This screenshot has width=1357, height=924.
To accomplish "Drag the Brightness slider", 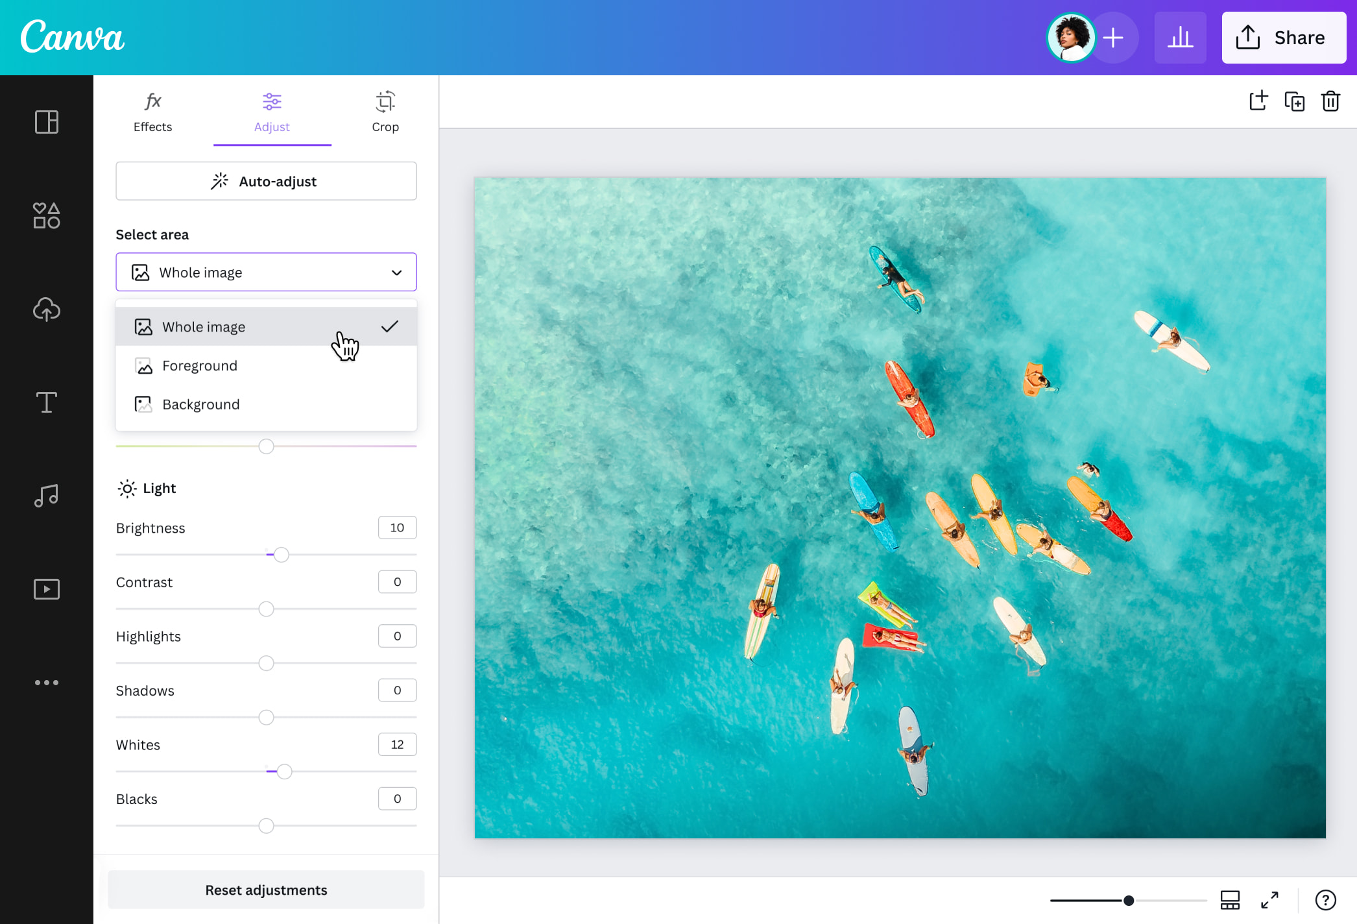I will [278, 555].
